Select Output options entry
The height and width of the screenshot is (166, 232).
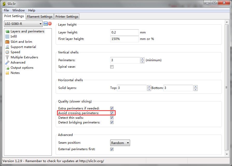22,68
